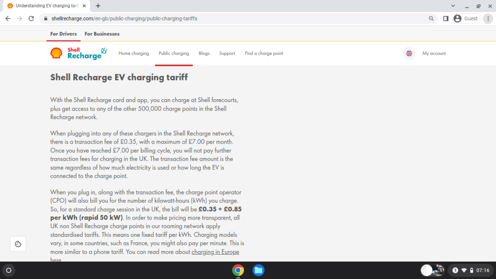
Task: Click the browser back arrow
Action: click(8, 19)
